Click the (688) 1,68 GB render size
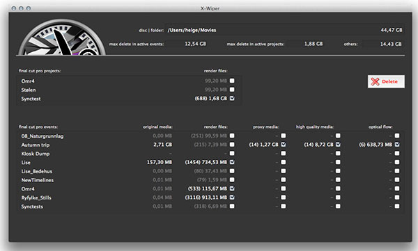Screen dimensions: 418x251 pyautogui.click(x=211, y=99)
